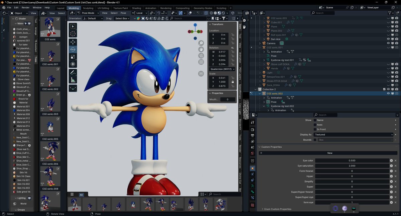Viewport: 401px width, 216px height.
Task: Open the Object properties tab icon
Action: [x=253, y=168]
